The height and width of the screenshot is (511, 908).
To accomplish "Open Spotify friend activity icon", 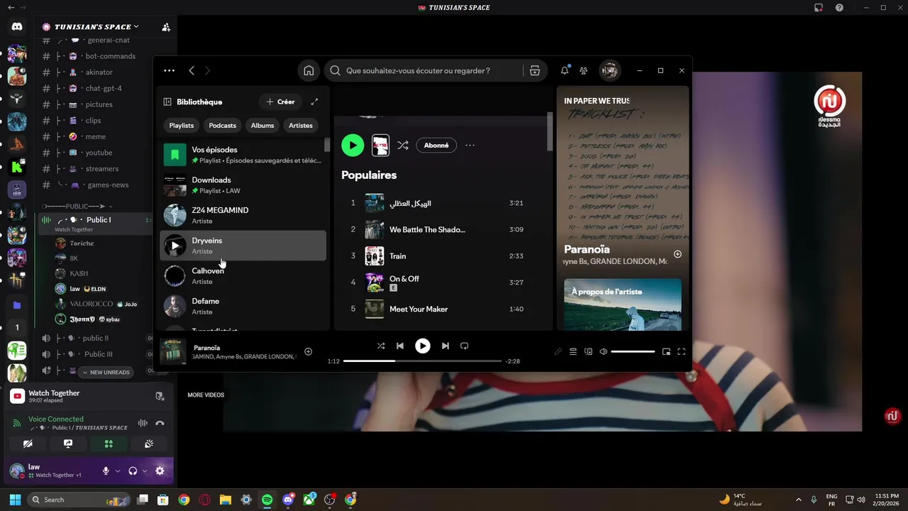I will (x=583, y=71).
